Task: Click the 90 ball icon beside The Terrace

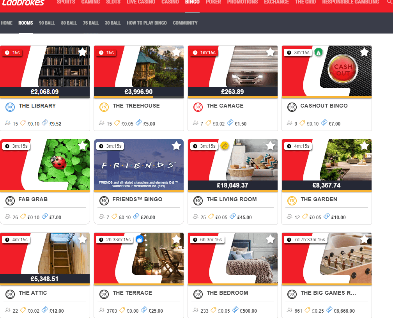Action: pos(104,294)
